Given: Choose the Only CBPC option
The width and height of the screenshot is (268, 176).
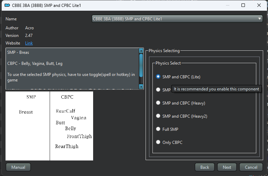Looking at the screenshot, I should [169, 142].
